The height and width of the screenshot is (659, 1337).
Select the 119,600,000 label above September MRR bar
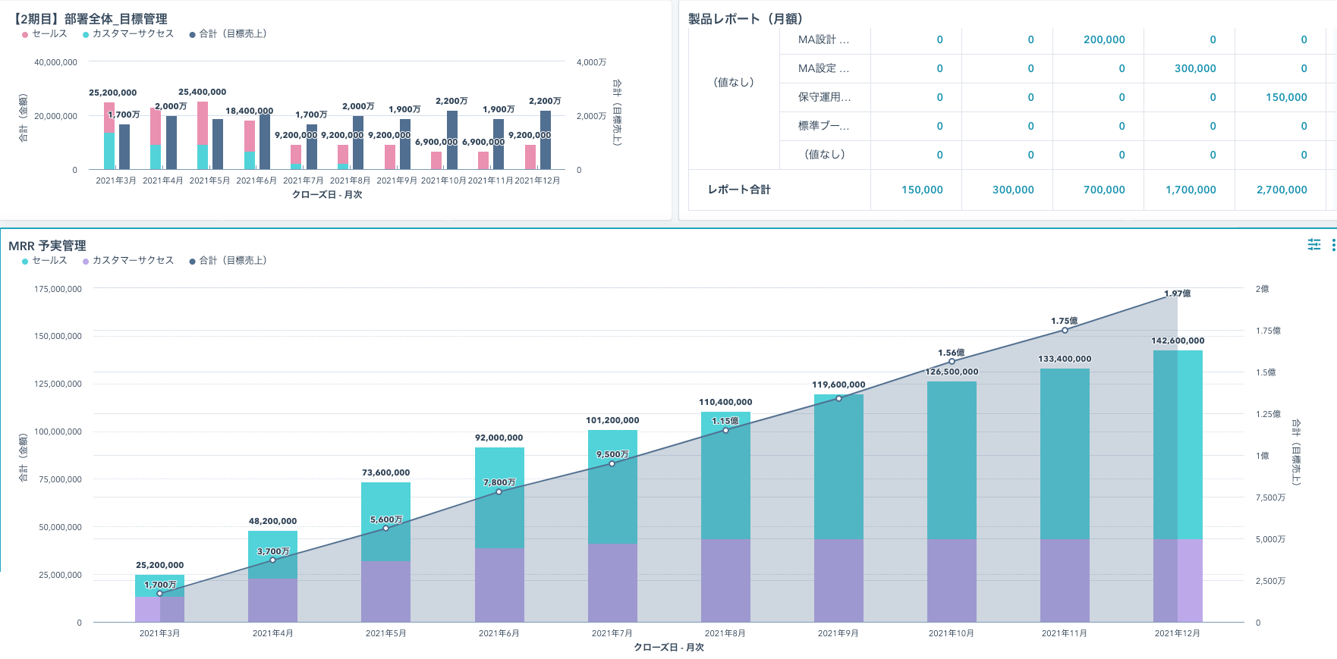point(838,384)
